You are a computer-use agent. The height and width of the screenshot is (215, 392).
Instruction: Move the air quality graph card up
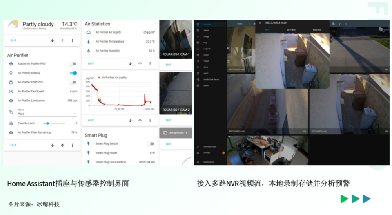140,121
